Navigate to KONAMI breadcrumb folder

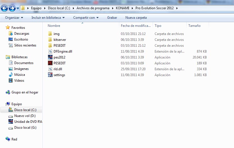click(122, 8)
